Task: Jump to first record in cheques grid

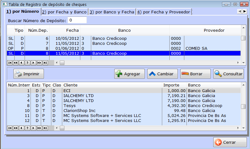Action: pos(10,128)
